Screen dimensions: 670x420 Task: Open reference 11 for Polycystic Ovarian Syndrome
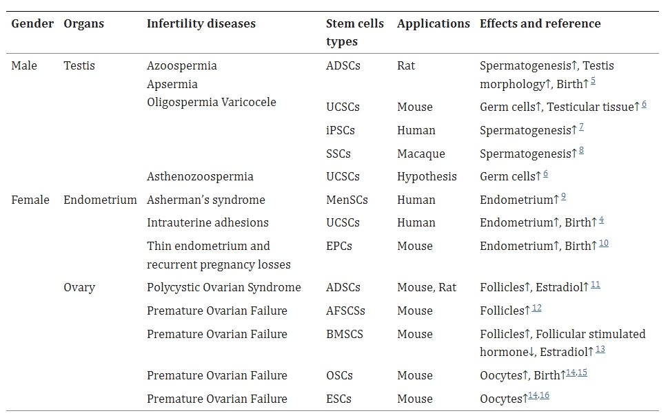coord(596,284)
